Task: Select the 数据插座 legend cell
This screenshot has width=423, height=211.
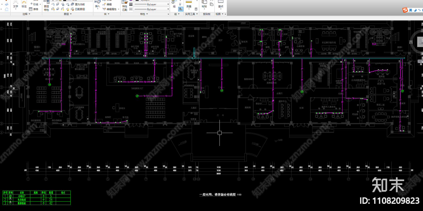Action: pos(22,203)
